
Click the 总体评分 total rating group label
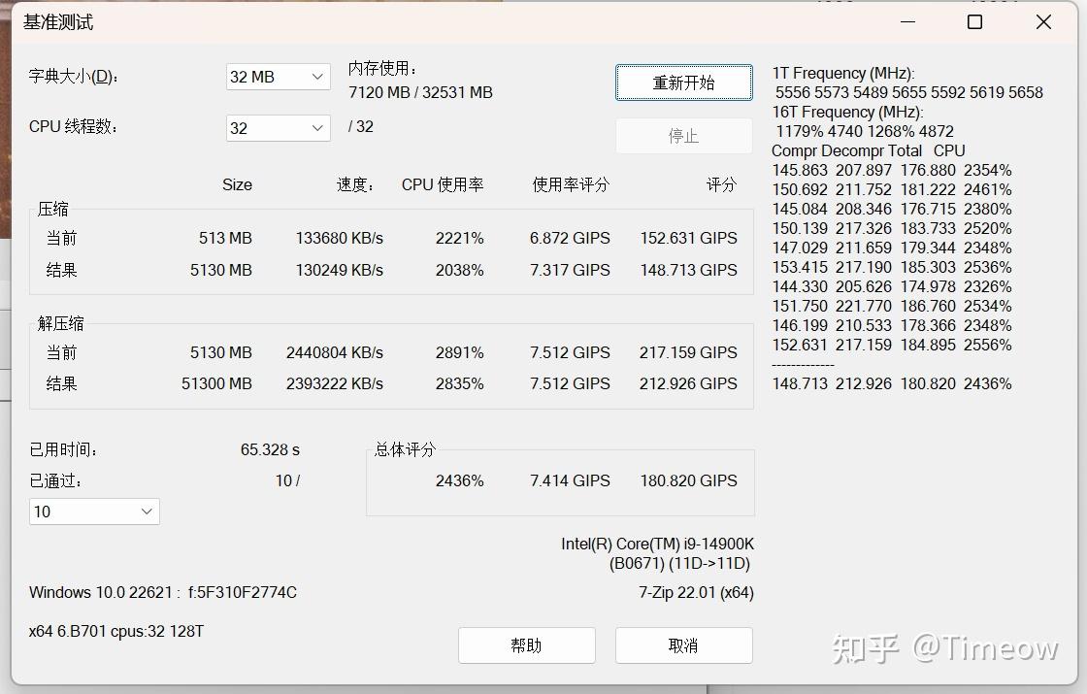pos(405,449)
